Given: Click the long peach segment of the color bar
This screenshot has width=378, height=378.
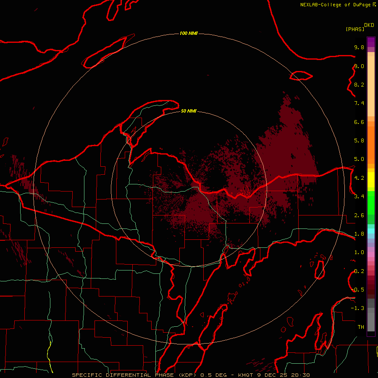Looking at the screenshot, I should coord(371,86).
